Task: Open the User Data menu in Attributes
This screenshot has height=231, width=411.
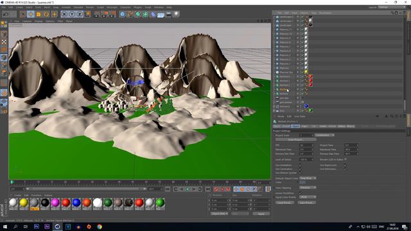Action: coord(300,116)
